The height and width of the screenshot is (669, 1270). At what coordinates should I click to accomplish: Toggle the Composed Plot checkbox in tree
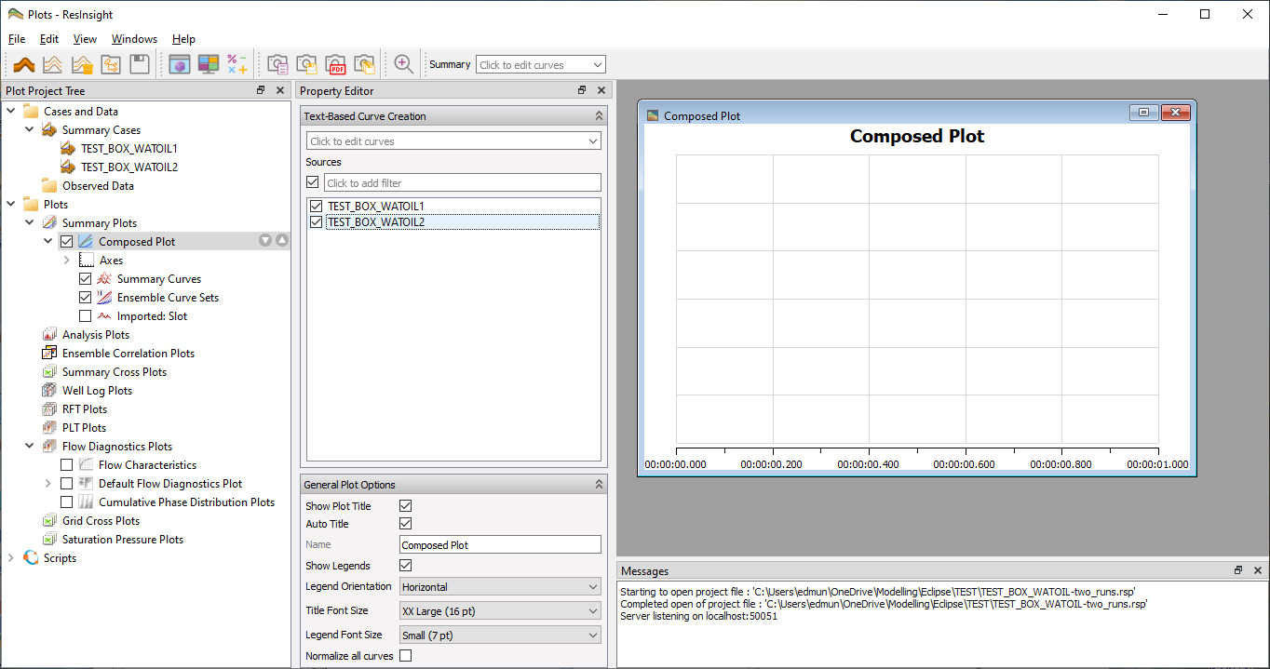point(66,242)
